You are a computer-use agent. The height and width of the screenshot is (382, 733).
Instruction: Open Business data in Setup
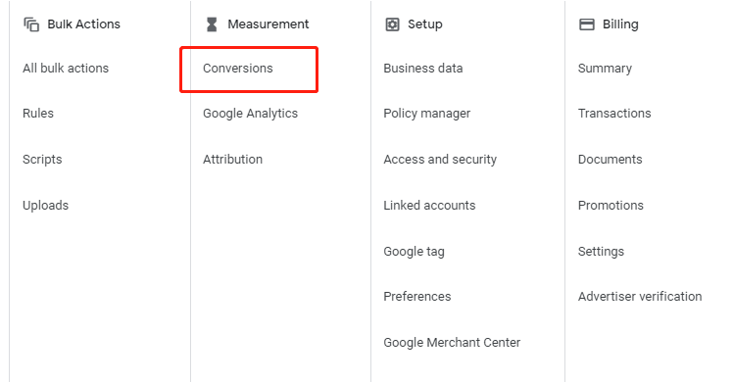click(423, 69)
